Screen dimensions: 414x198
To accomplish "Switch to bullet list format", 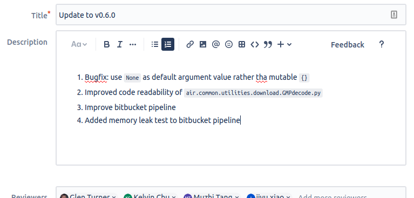I will point(155,44).
